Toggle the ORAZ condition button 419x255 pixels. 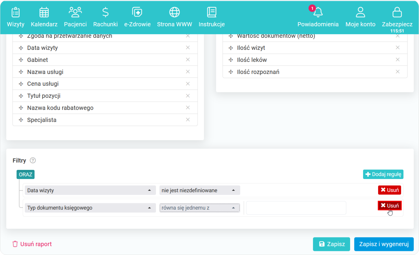(x=26, y=174)
